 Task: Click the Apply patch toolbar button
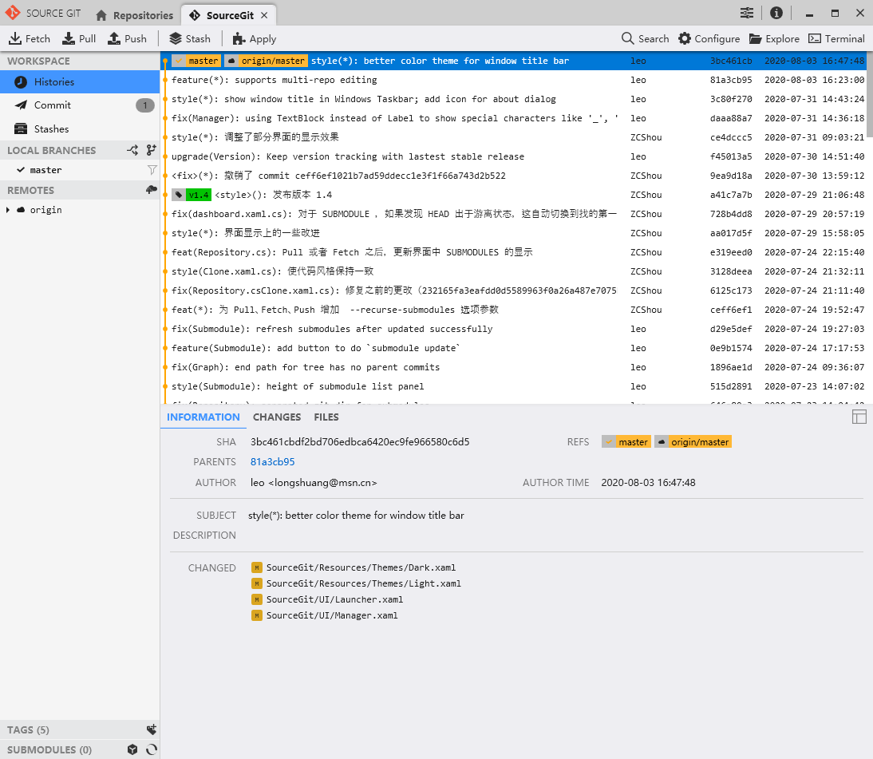[254, 38]
